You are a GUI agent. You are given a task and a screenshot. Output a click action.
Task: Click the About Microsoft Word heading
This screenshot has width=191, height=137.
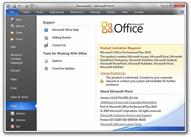click(116, 91)
